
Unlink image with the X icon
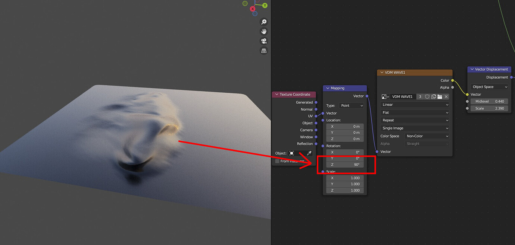pyautogui.click(x=446, y=96)
